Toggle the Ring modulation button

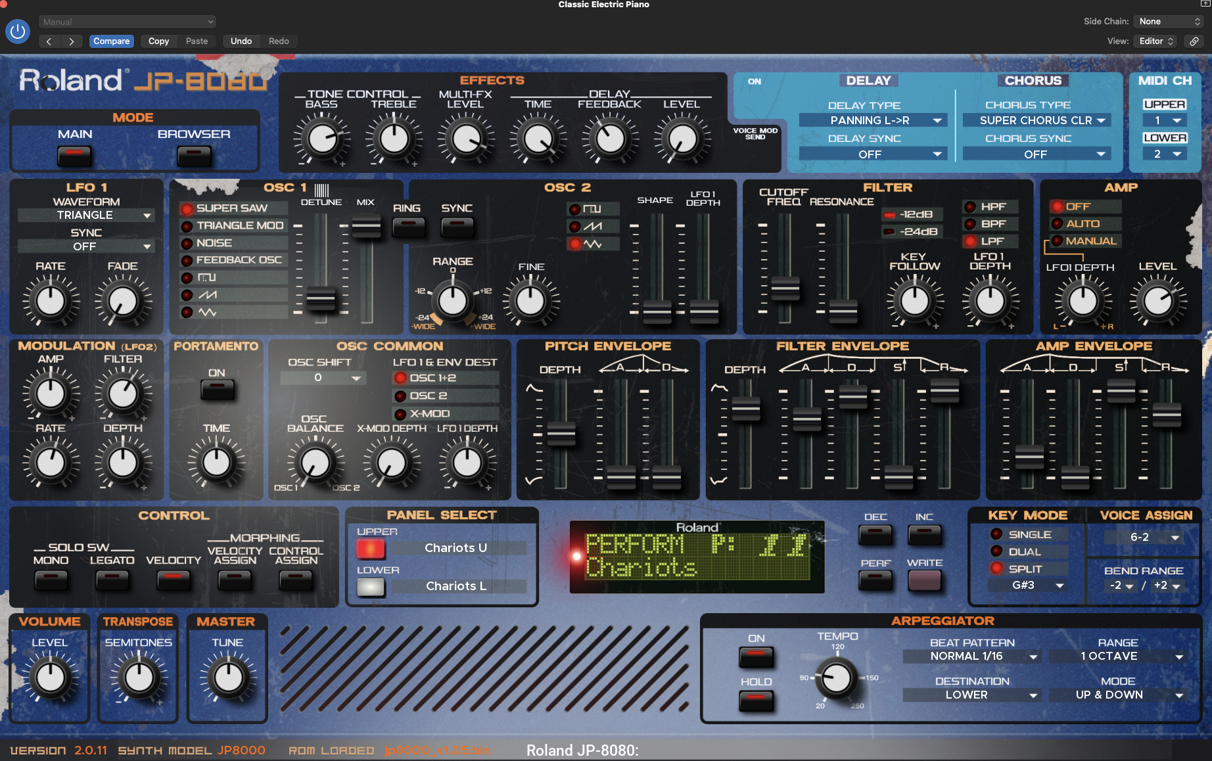[x=408, y=227]
